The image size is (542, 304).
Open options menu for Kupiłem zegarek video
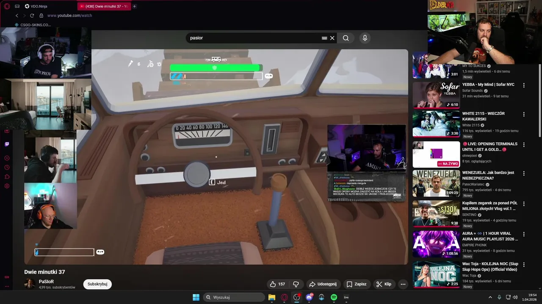[x=524, y=204]
